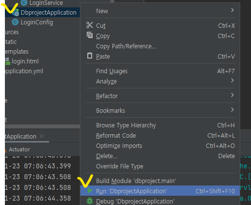Click the Copy pages icon
251x205 pixels.
[x=90, y=35]
